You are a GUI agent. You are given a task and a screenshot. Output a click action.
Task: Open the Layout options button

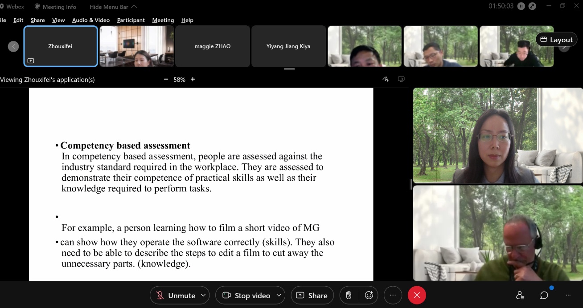pos(556,40)
